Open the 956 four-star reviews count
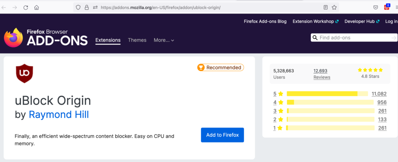This screenshot has height=162, width=398. (382, 102)
